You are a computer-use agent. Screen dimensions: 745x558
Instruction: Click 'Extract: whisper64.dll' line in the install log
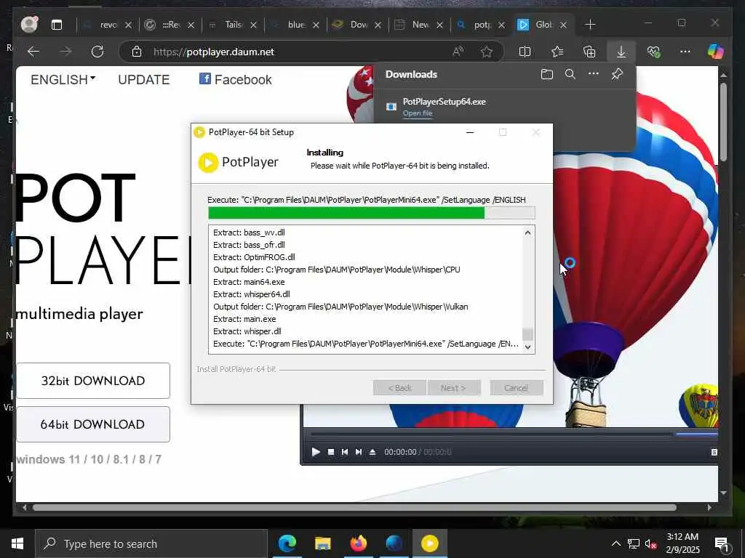(x=251, y=294)
